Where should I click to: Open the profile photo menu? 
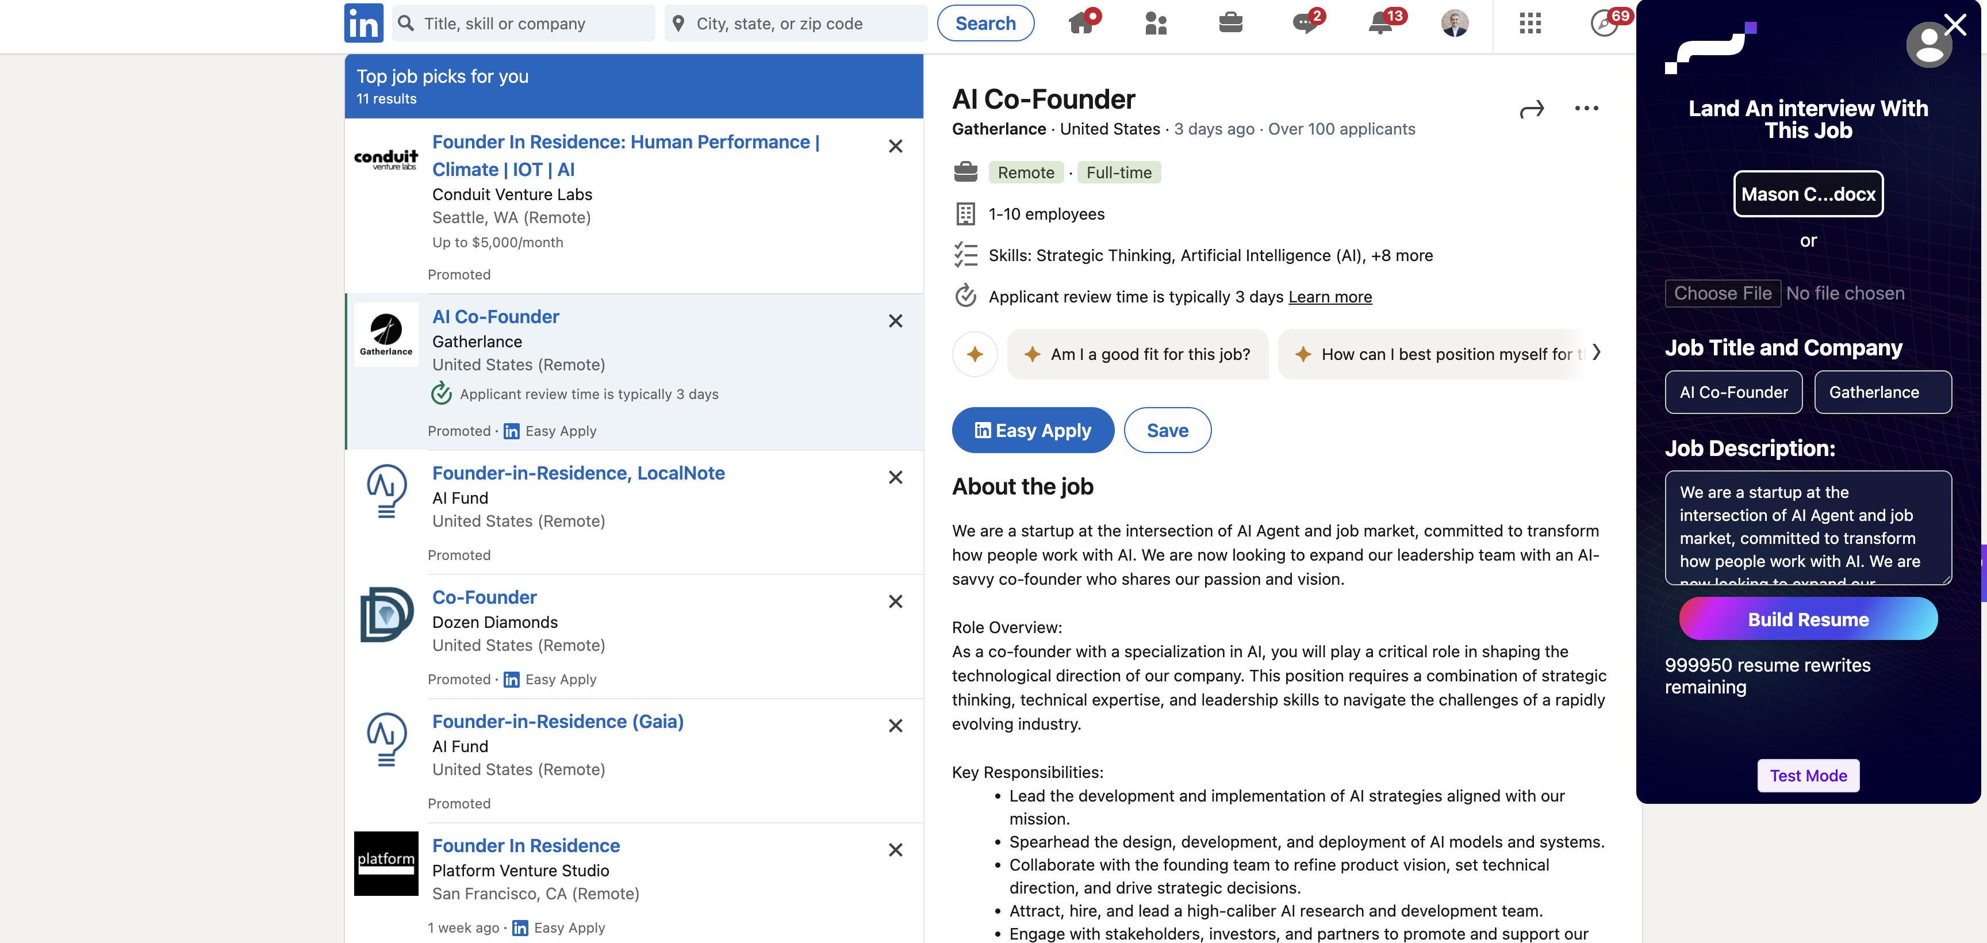tap(1455, 23)
